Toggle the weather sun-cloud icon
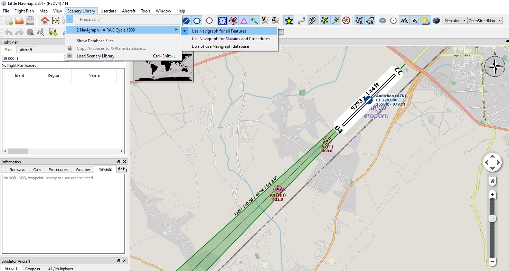The height and width of the screenshot is (271, 509). pyautogui.click(x=426, y=21)
